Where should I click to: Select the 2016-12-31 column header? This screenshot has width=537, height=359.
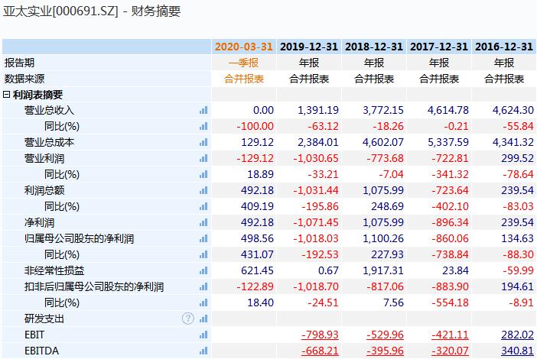pos(504,47)
